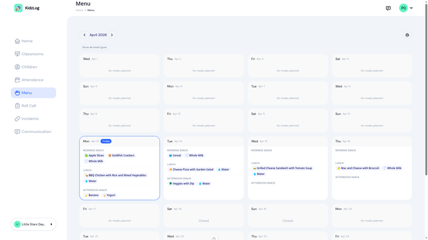Open the Fri Apr 3 day card
The height and width of the screenshot is (240, 428).
[288, 66]
